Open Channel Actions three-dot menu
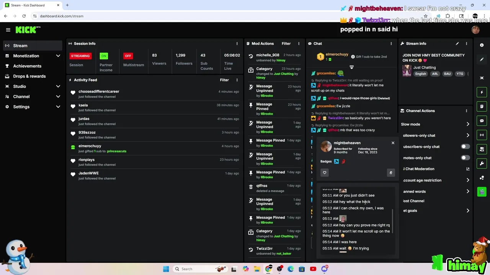The width and height of the screenshot is (490, 275). click(466, 111)
